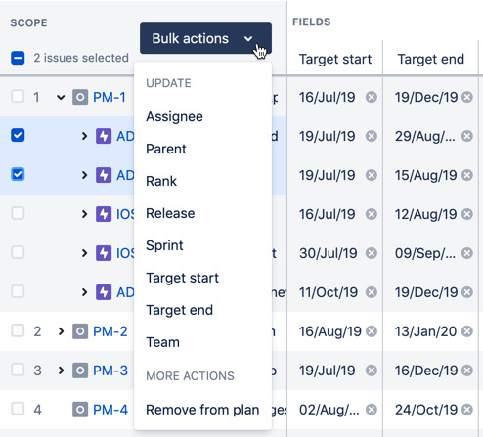Click the epic icon in the 12/Aug/19 row
Viewport: 483px width, 437px height.
coord(104,214)
